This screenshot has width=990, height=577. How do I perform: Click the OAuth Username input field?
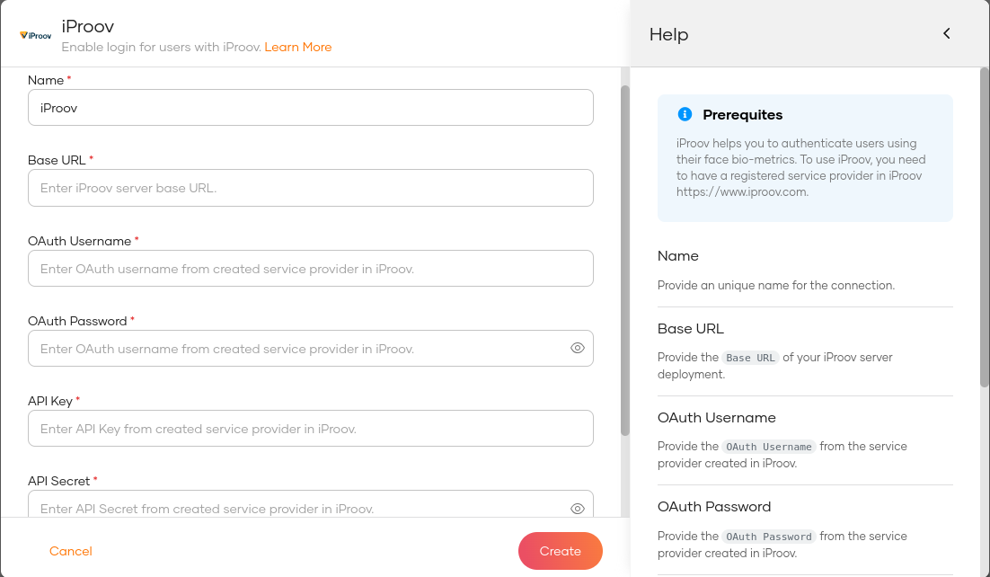311,269
